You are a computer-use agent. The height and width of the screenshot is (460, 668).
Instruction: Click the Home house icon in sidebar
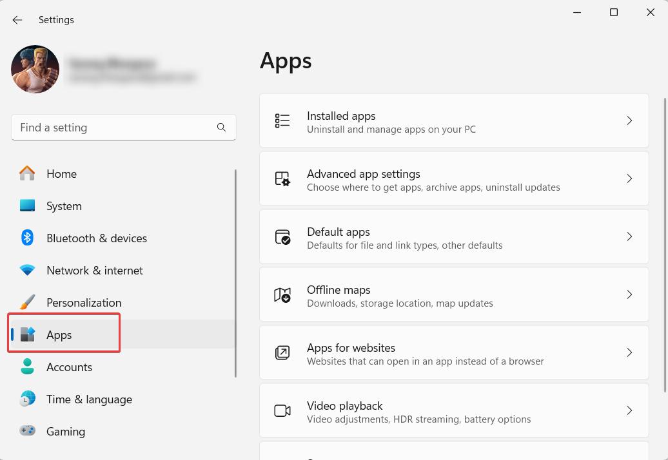(27, 173)
